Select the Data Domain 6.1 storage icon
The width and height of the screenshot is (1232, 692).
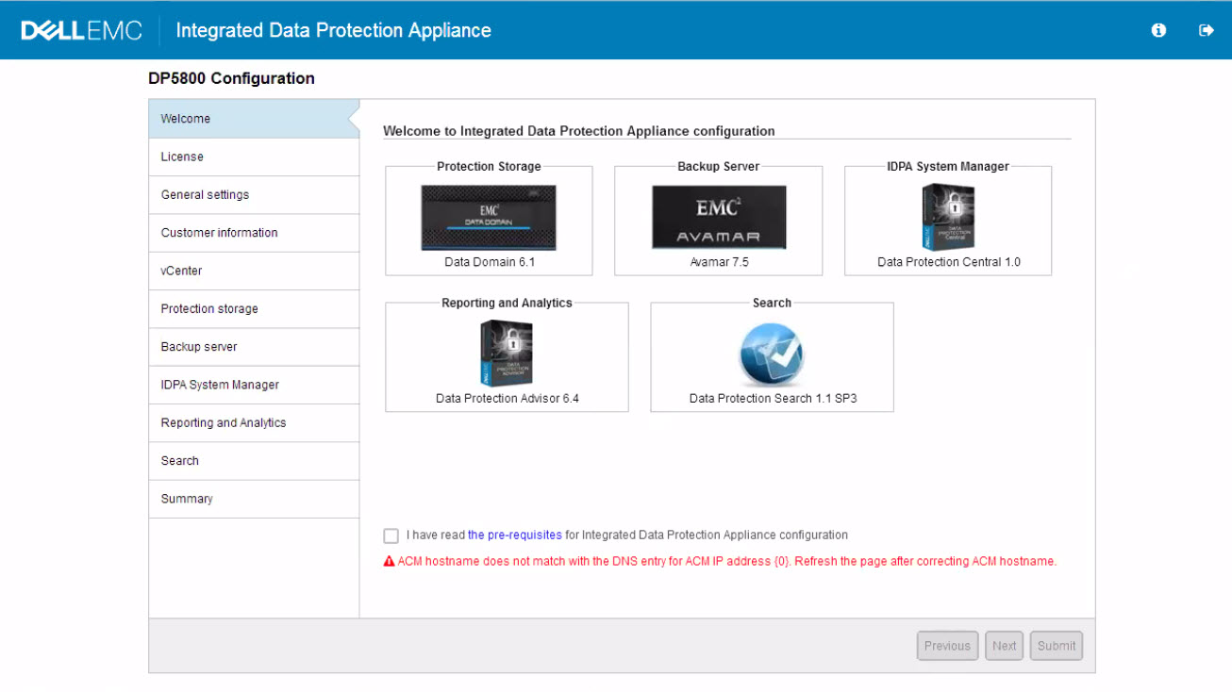(488, 216)
